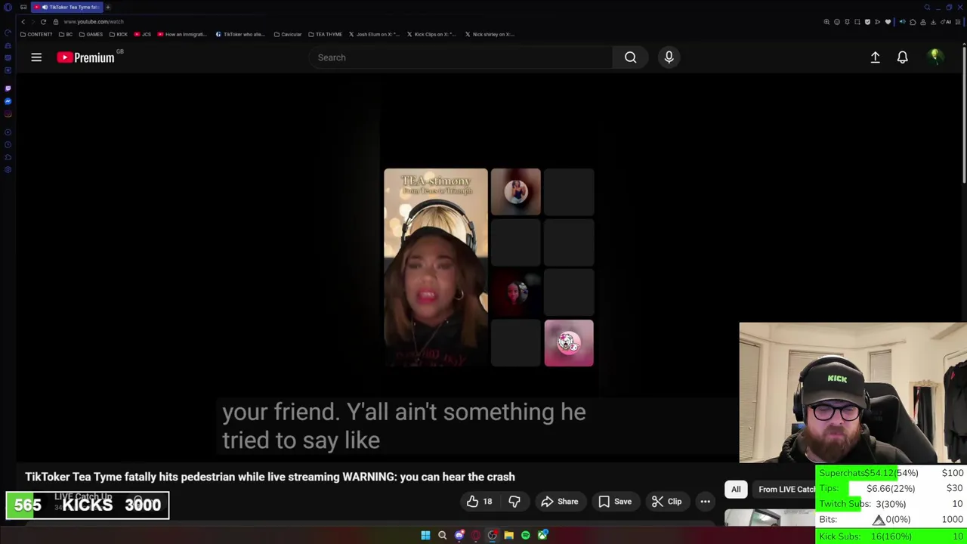Open the Nick shirley on X bookmark
The image size is (967, 544).
pyautogui.click(x=490, y=34)
